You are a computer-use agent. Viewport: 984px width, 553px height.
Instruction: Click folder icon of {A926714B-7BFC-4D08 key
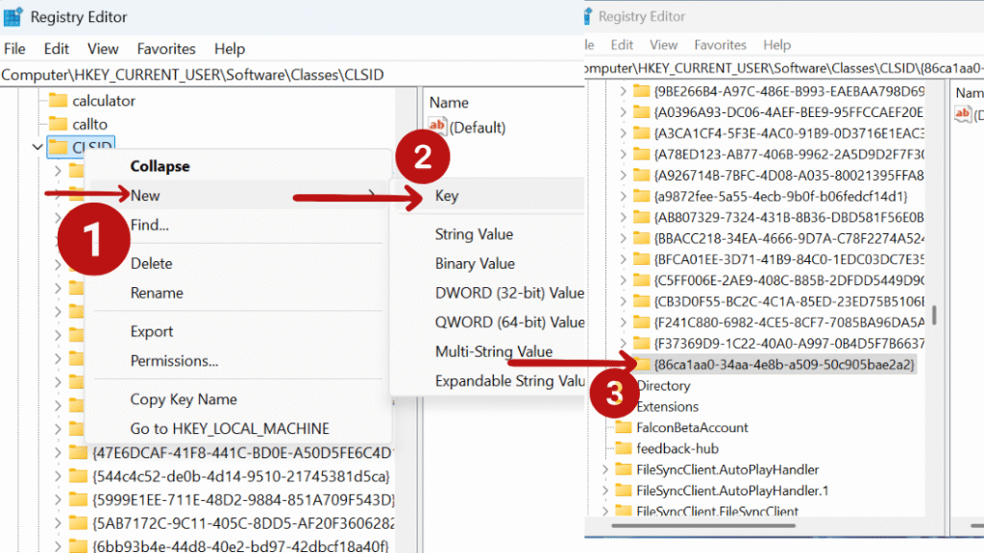641,175
